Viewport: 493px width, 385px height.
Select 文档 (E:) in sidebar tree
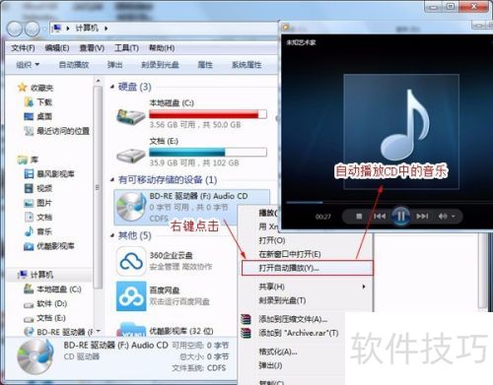(45, 318)
